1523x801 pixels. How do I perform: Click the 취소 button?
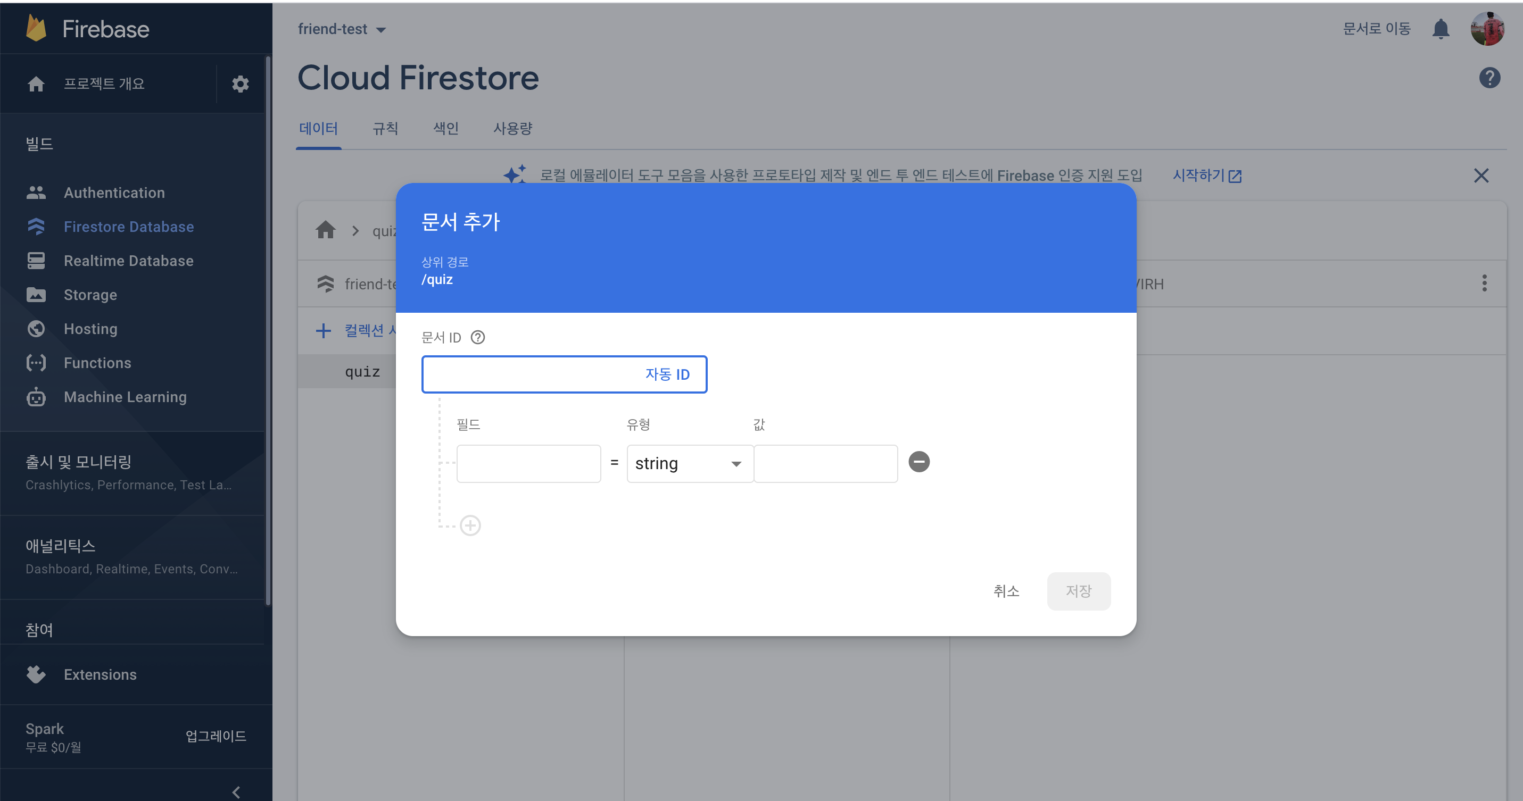(x=1006, y=591)
